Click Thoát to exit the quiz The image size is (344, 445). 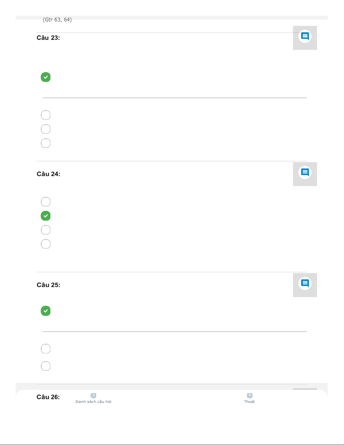(249, 401)
